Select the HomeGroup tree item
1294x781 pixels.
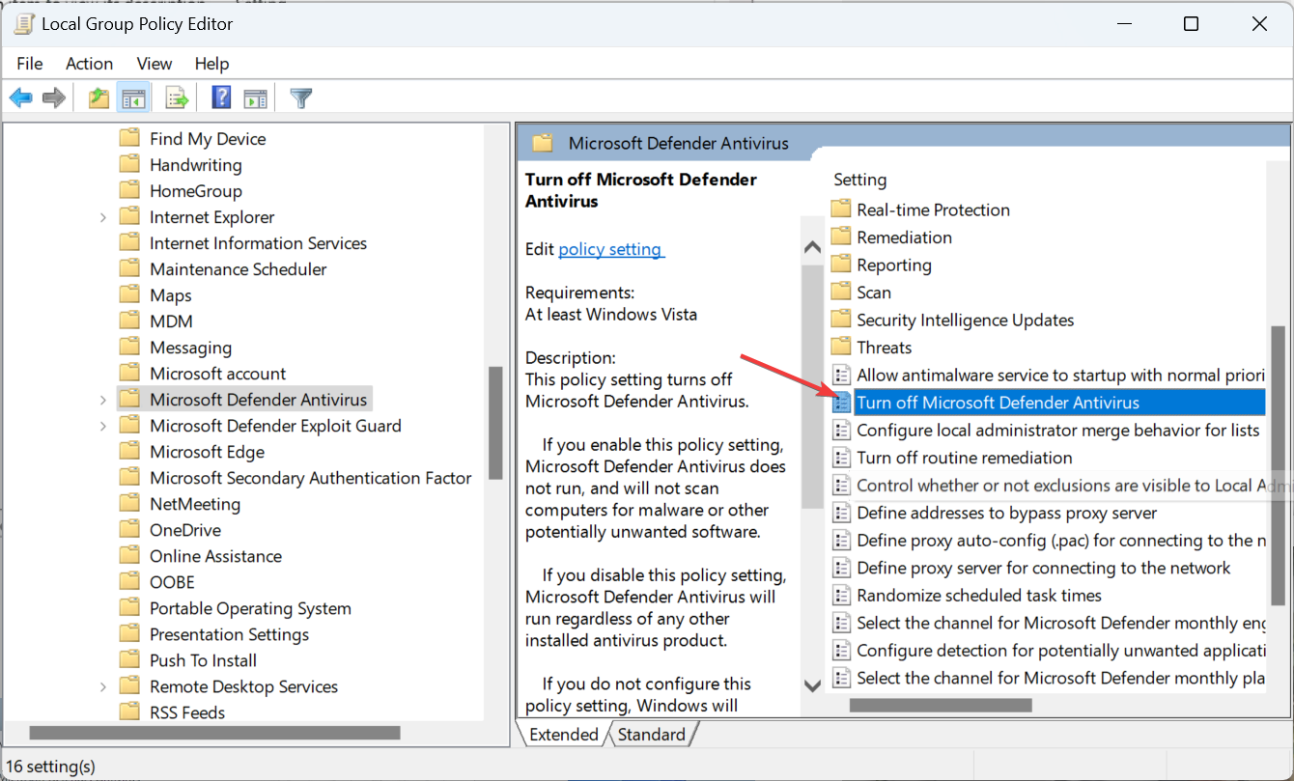(x=195, y=191)
